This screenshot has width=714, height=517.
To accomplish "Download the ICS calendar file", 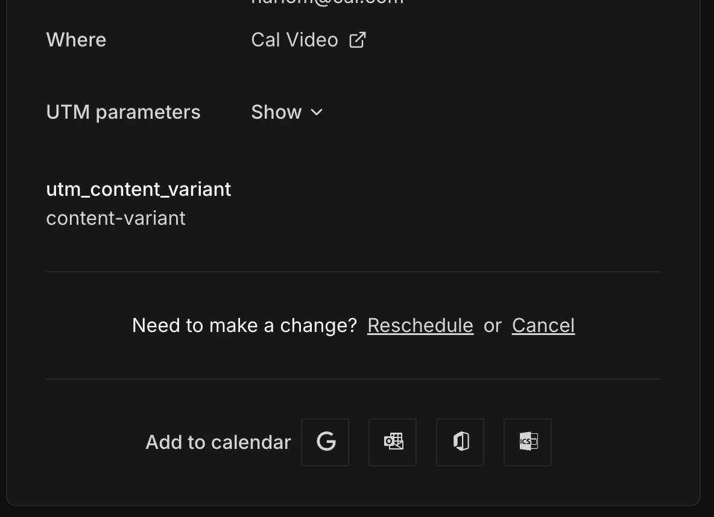I will click(528, 442).
